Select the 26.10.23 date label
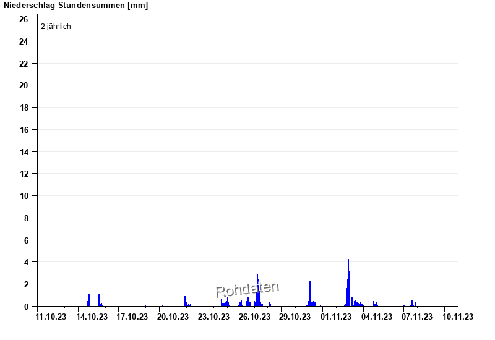Screen dimensions: 495x340 click(255, 317)
